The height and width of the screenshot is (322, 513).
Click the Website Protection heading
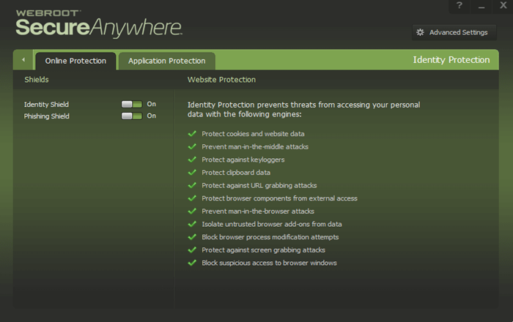point(221,80)
